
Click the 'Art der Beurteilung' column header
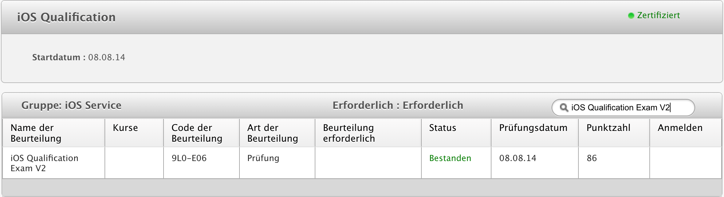coord(273,133)
